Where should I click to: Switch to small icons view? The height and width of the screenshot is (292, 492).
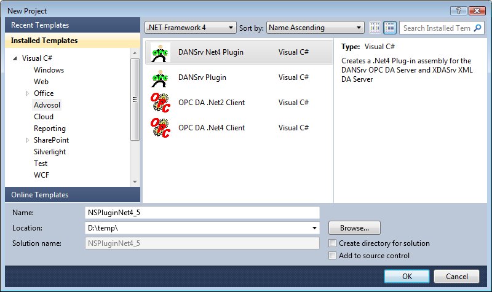pos(375,28)
